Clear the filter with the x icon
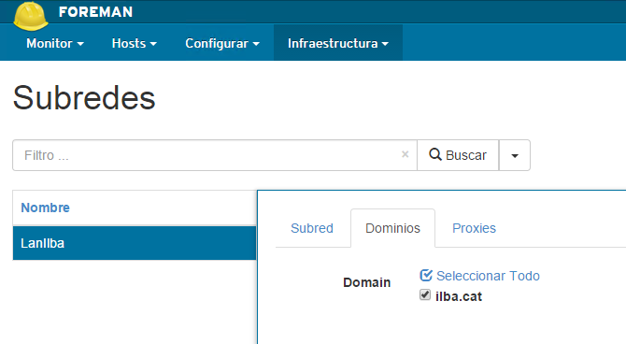Screen dimensions: 626x344 tap(405, 154)
